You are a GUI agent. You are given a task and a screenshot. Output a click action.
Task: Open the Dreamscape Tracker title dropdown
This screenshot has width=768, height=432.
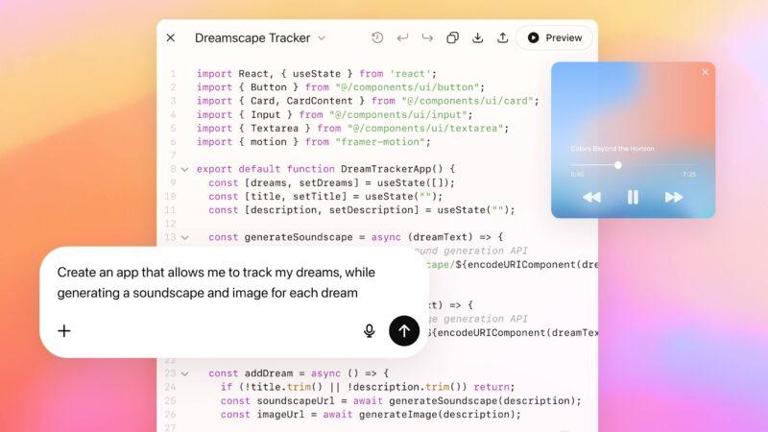(322, 38)
